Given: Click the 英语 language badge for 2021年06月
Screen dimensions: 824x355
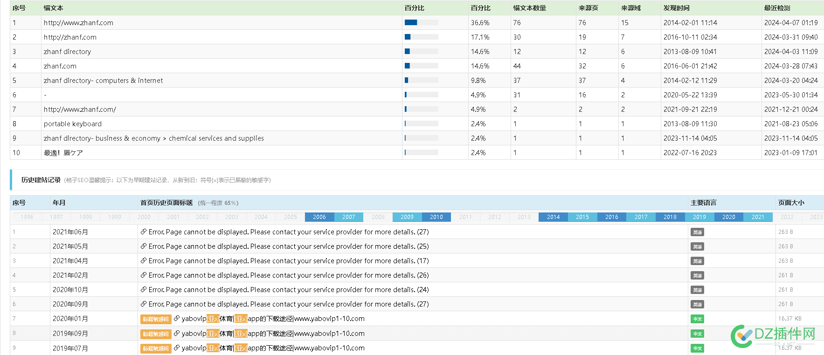Looking at the screenshot, I should (697, 232).
